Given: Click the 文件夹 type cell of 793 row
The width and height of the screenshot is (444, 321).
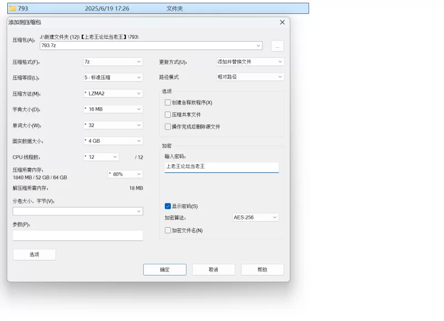Looking at the screenshot, I should tap(174, 8).
